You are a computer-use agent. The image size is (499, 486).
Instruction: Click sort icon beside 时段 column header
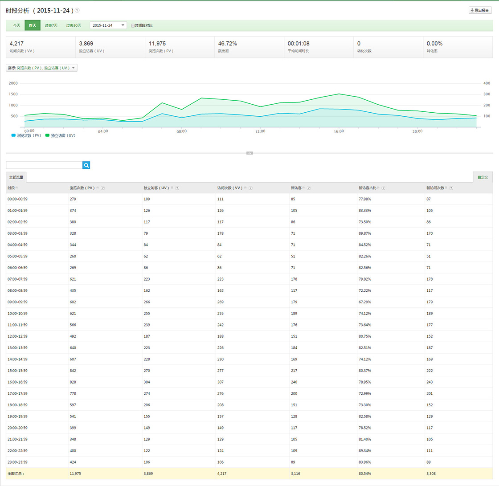16,188
